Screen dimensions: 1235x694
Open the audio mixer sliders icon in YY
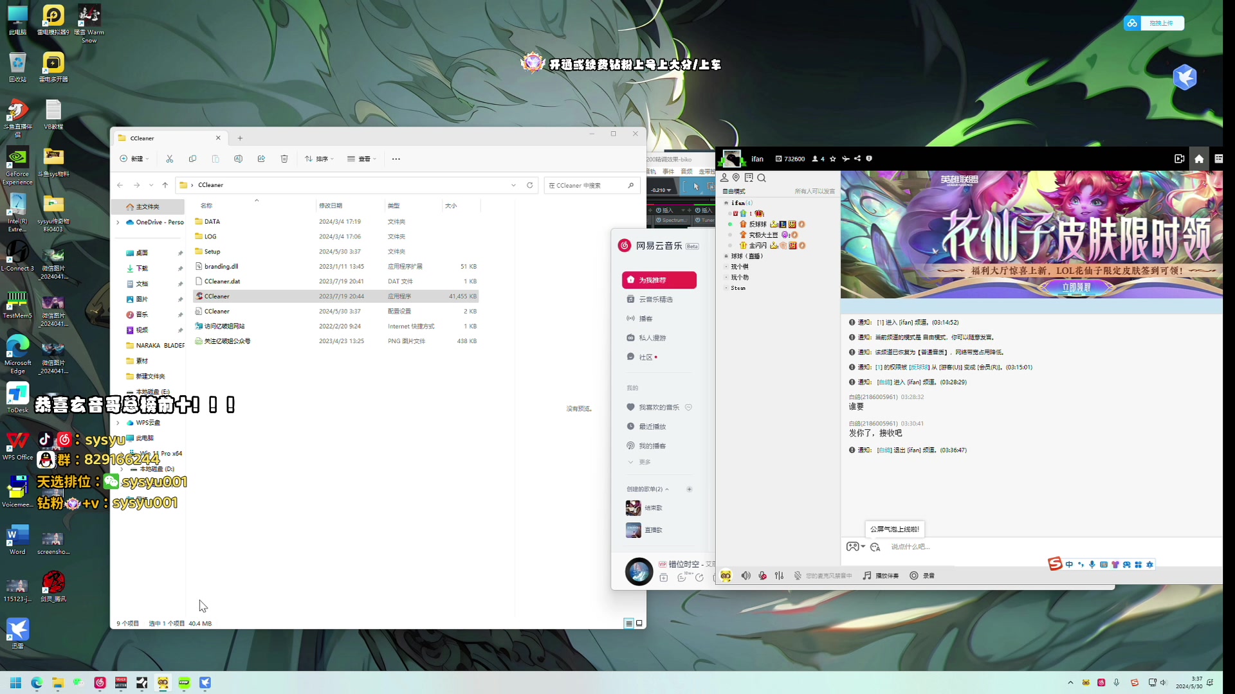[x=780, y=576]
